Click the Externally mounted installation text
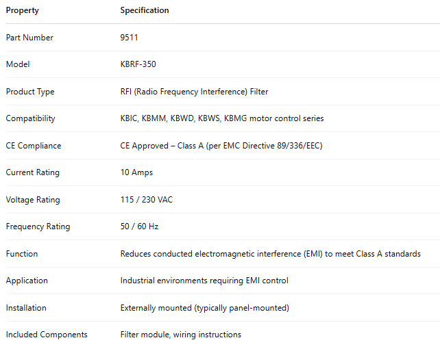The image size is (440, 351). (204, 308)
